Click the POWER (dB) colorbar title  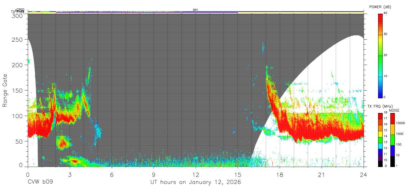pyautogui.click(x=381, y=7)
